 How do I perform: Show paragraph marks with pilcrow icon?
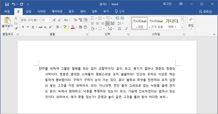[126, 29]
